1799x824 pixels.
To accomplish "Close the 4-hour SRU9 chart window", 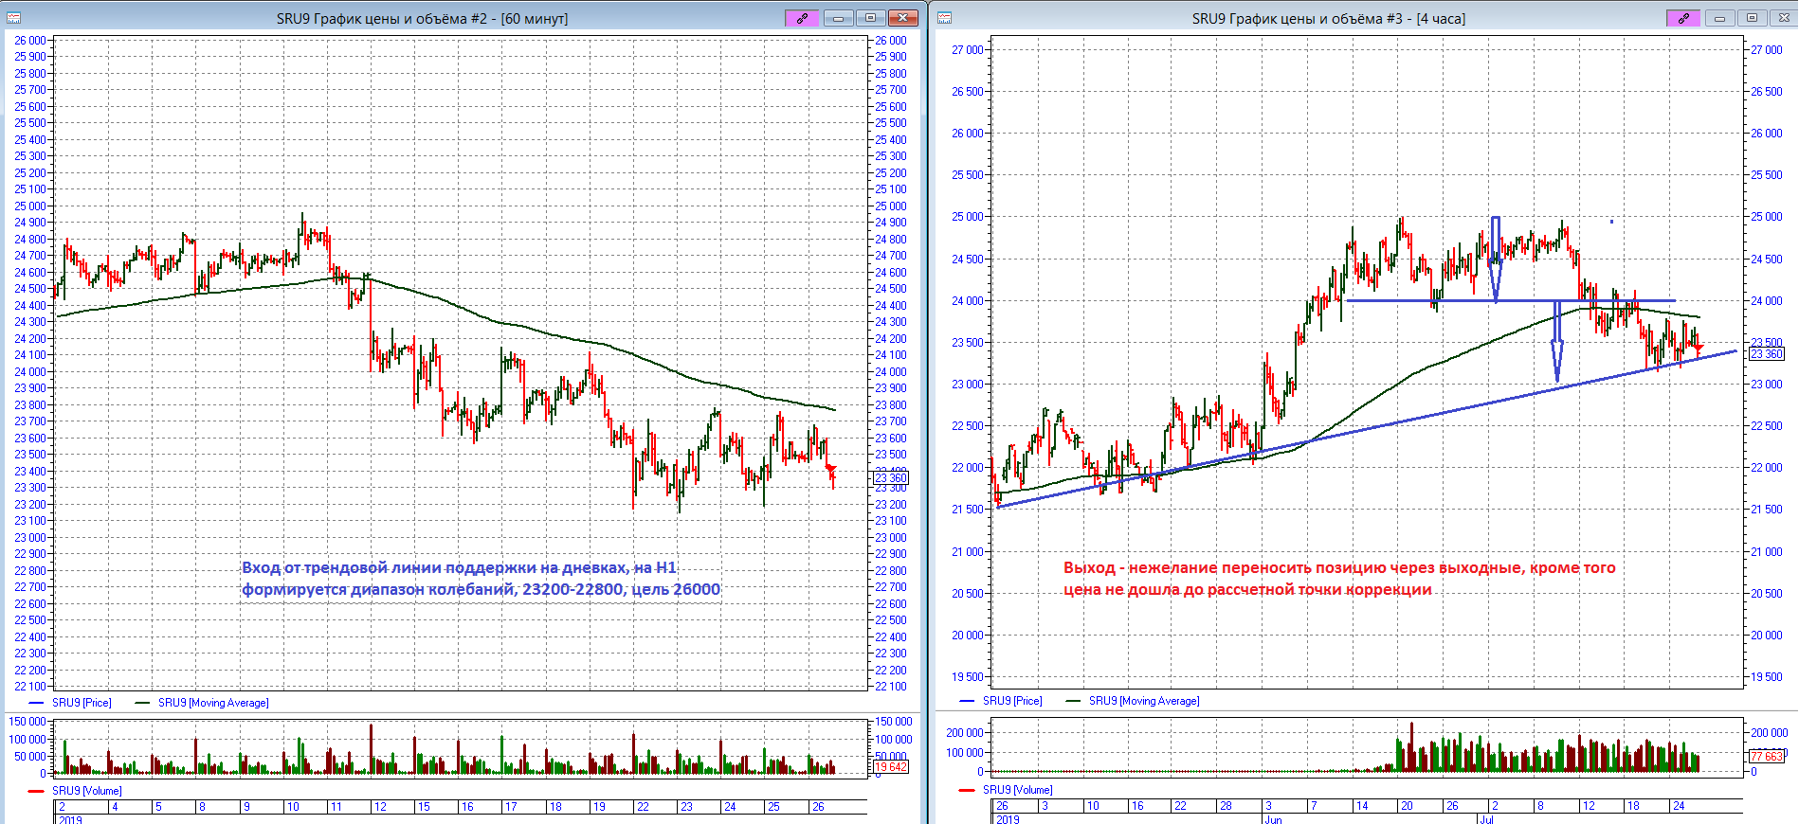I will [x=1782, y=18].
